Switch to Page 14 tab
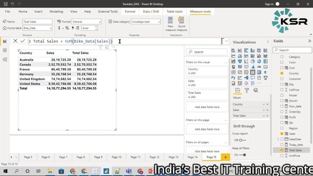 click(192, 157)
